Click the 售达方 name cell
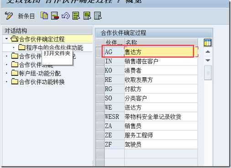 [161, 52]
